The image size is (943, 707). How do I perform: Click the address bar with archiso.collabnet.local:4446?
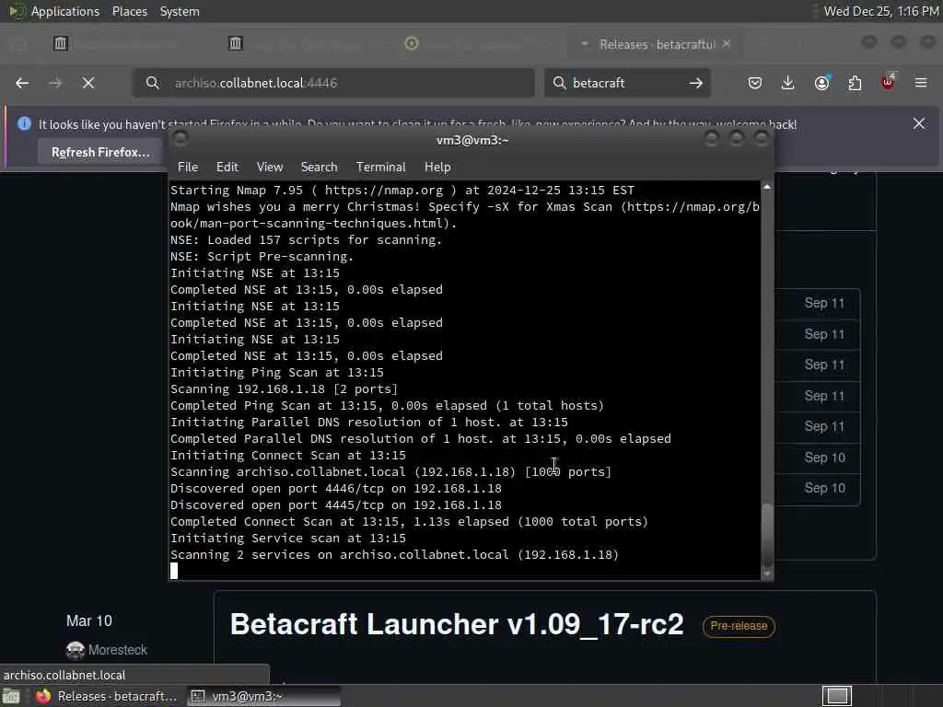[333, 83]
